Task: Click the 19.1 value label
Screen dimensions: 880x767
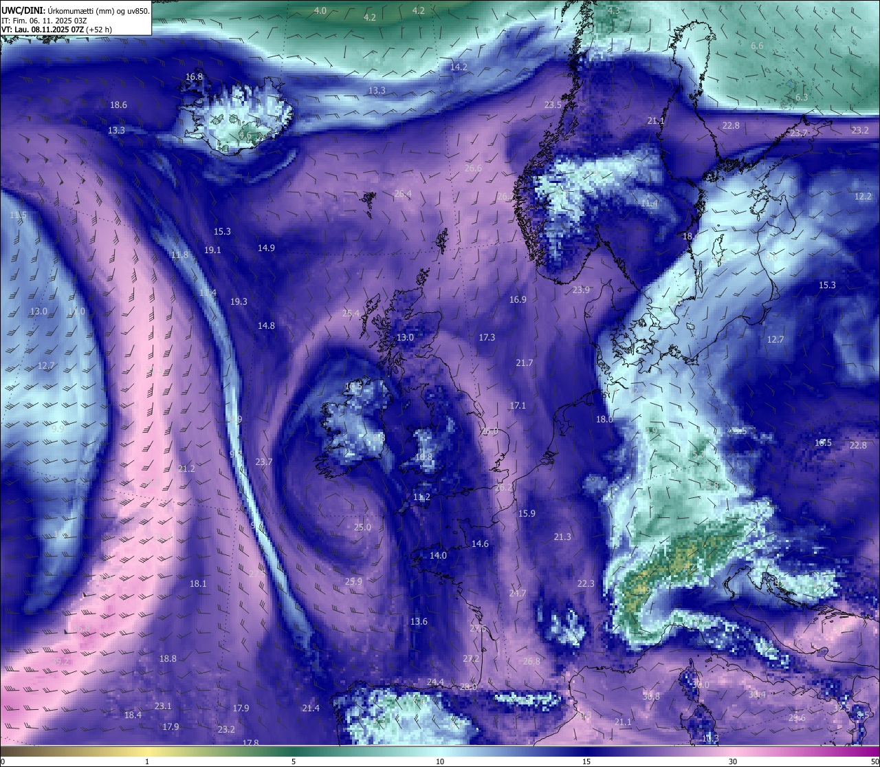Action: pos(212,250)
